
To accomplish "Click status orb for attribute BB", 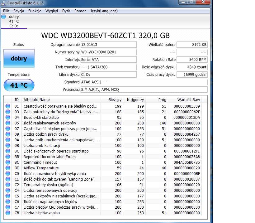I will [8, 157].
